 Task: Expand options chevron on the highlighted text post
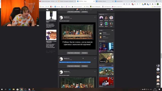[95, 58]
